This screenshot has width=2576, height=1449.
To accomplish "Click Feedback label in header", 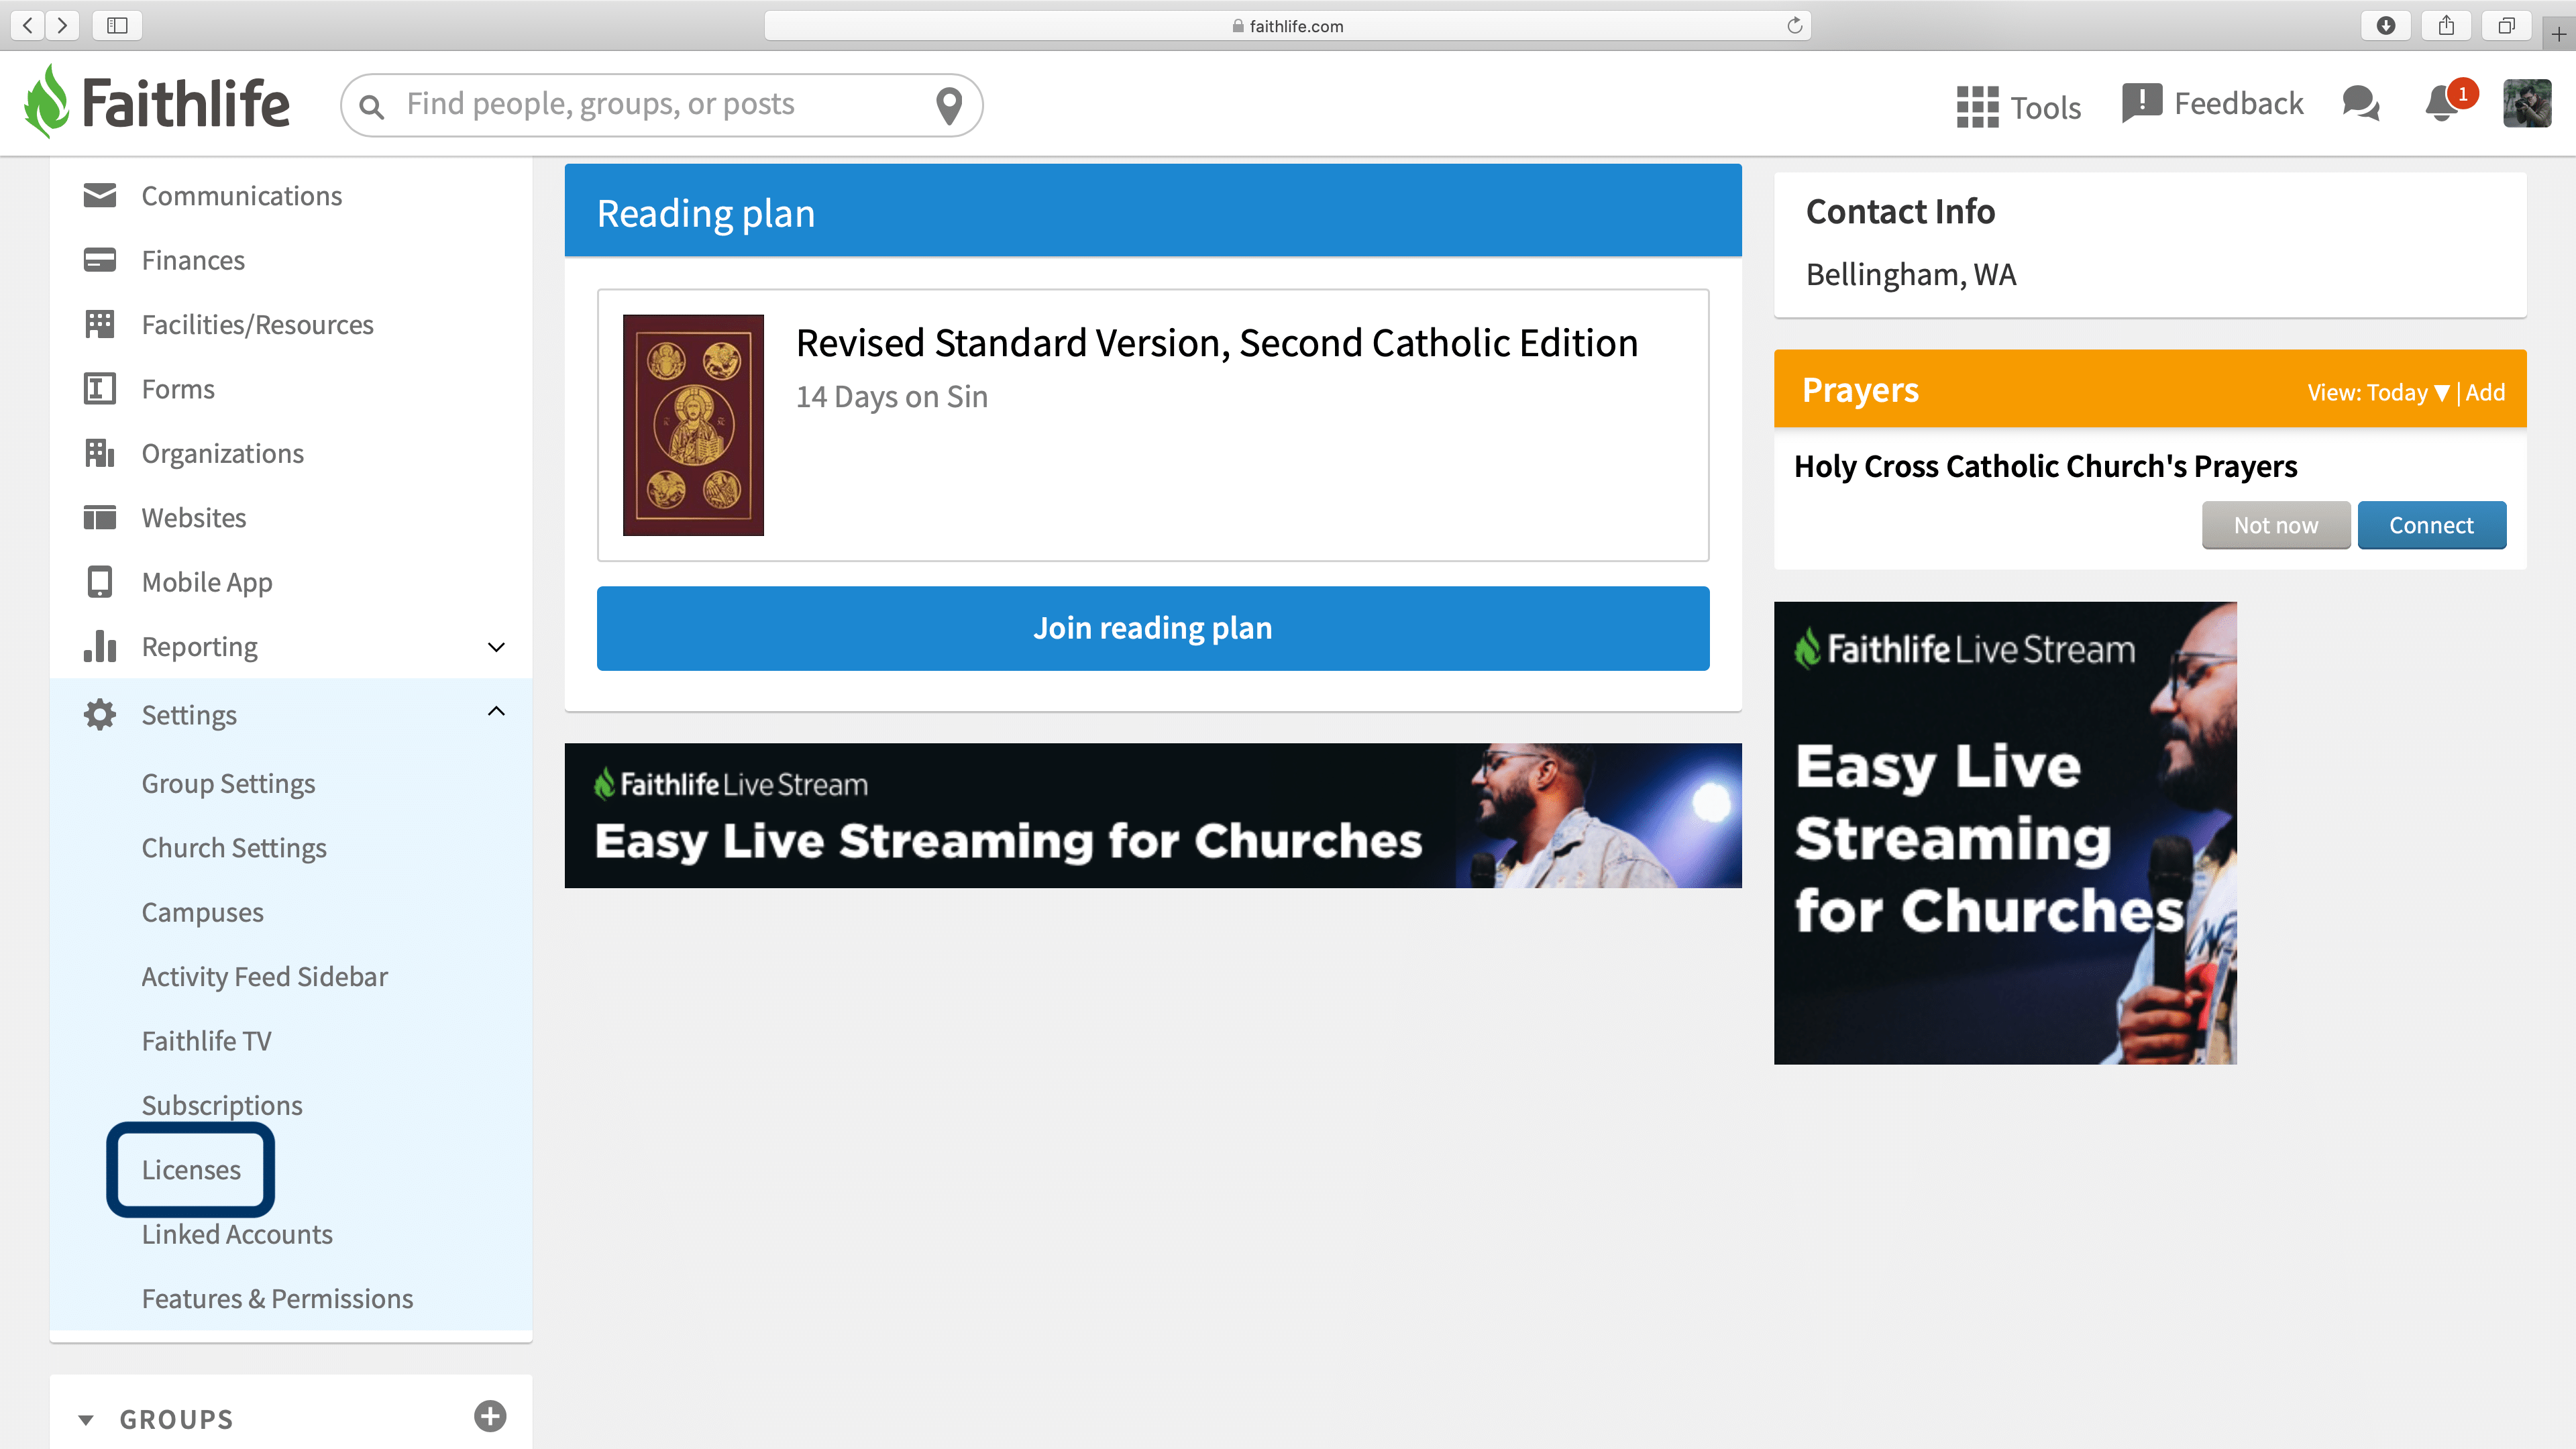I will click(x=2238, y=103).
